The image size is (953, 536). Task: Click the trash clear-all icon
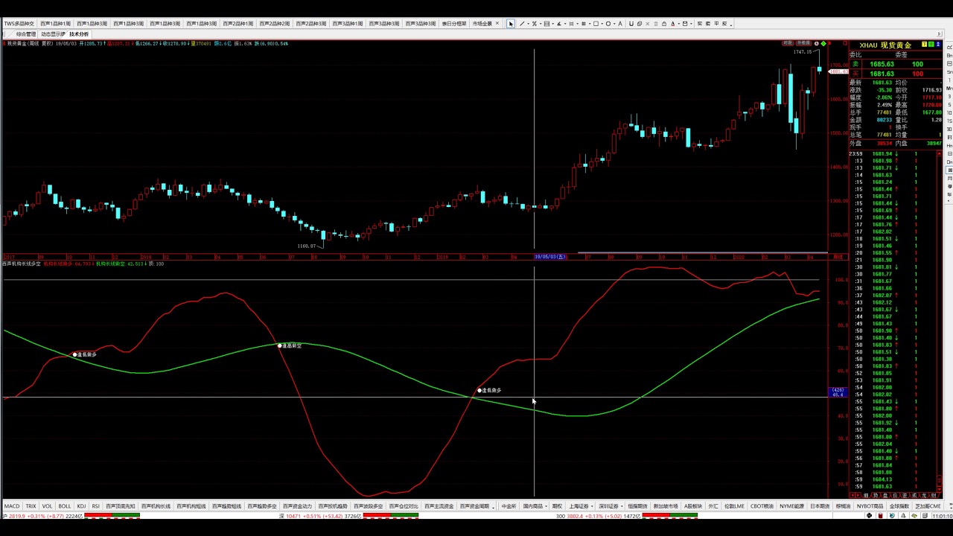coord(656,24)
